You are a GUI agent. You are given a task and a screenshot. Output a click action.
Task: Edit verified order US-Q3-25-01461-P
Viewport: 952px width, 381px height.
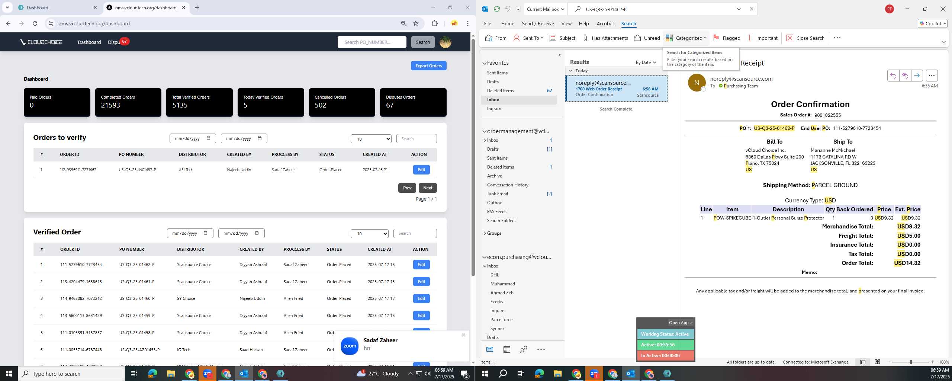421,282
